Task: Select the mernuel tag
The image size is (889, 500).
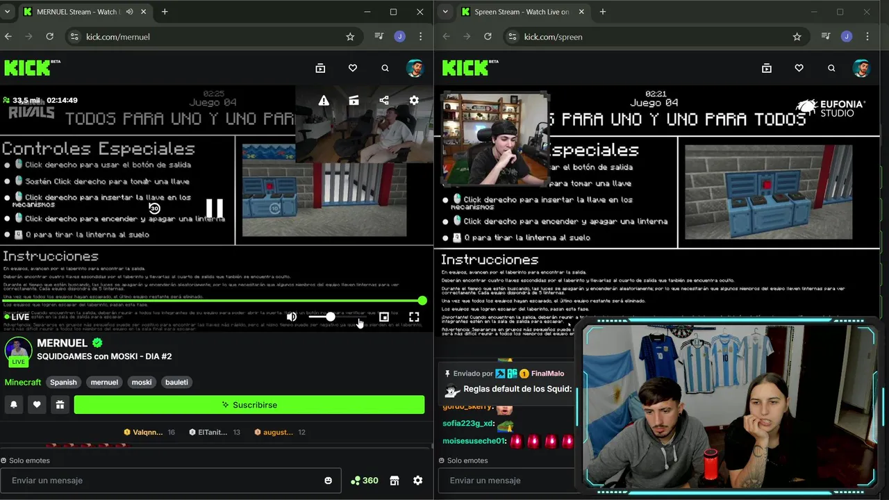Action: point(104,382)
